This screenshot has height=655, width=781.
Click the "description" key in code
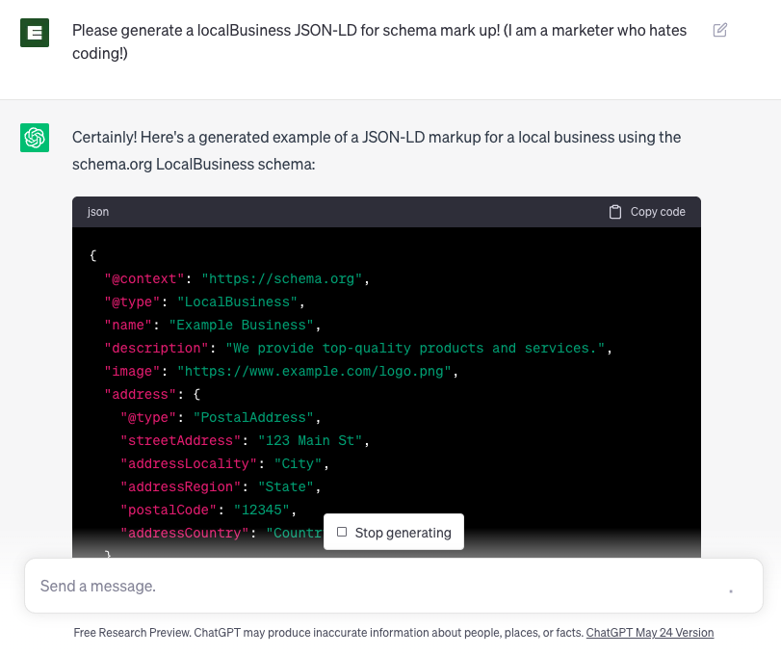(156, 348)
